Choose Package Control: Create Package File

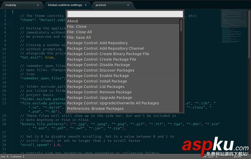coord(123,59)
